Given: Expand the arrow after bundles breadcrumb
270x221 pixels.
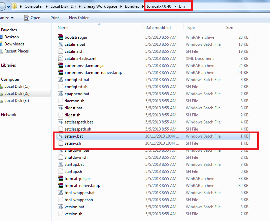Looking at the screenshot, I should 143,6.
